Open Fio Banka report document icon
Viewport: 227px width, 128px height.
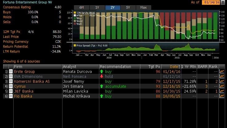click(x=11, y=96)
